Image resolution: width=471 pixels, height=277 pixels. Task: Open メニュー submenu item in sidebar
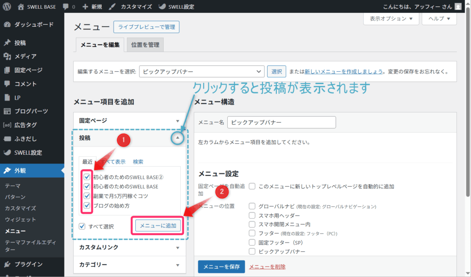[x=15, y=231]
